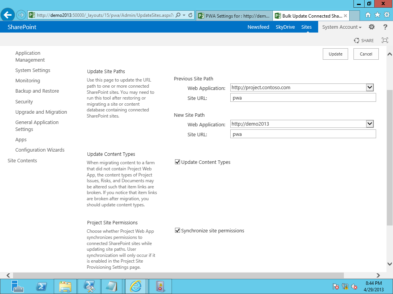The height and width of the screenshot is (294, 393).
Task: Open Security link in sidebar
Action: [x=24, y=101]
